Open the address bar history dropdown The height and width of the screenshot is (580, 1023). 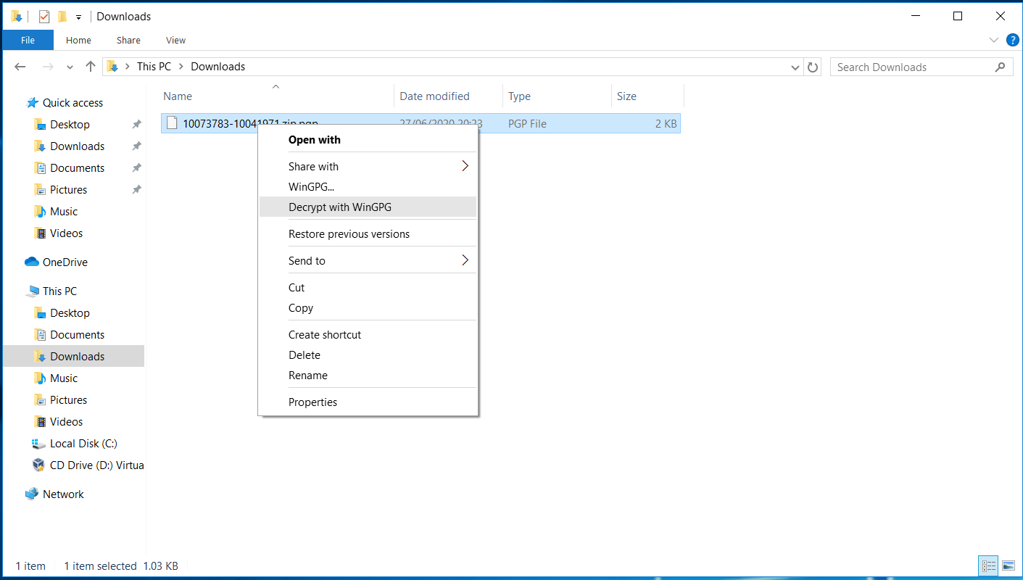(x=795, y=67)
